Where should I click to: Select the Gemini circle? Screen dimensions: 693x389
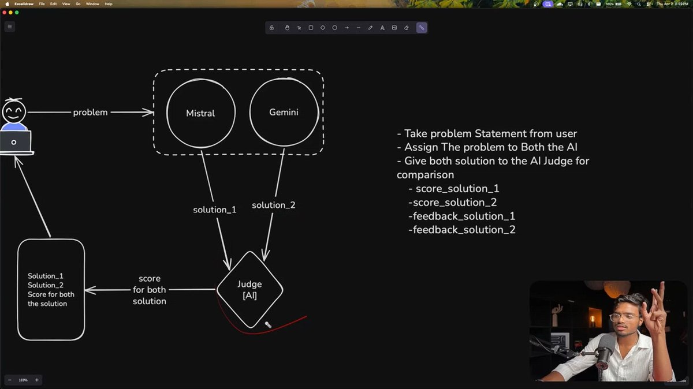tap(284, 112)
